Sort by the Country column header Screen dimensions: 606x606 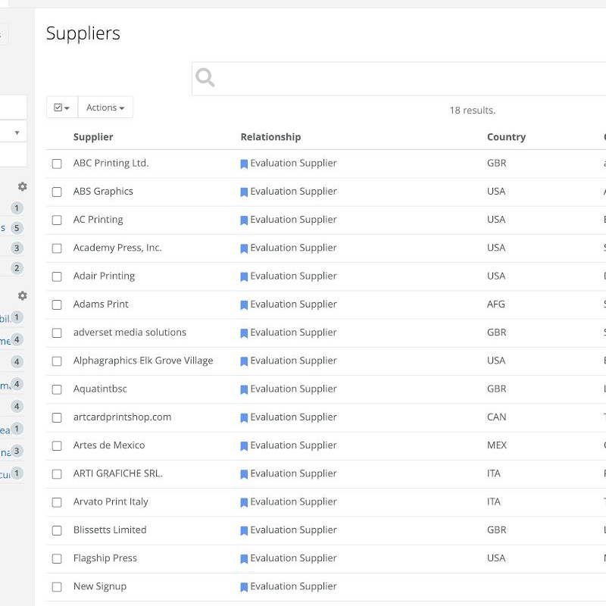coord(506,137)
